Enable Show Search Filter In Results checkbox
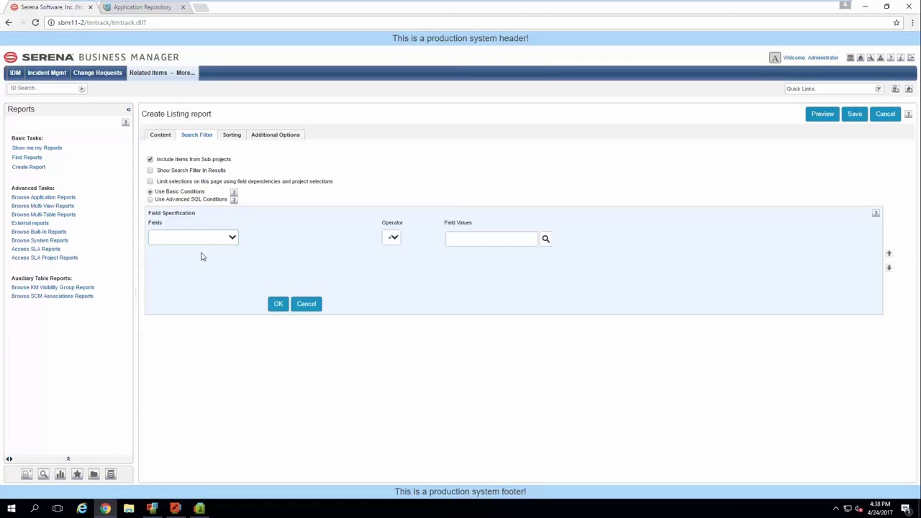 point(150,171)
